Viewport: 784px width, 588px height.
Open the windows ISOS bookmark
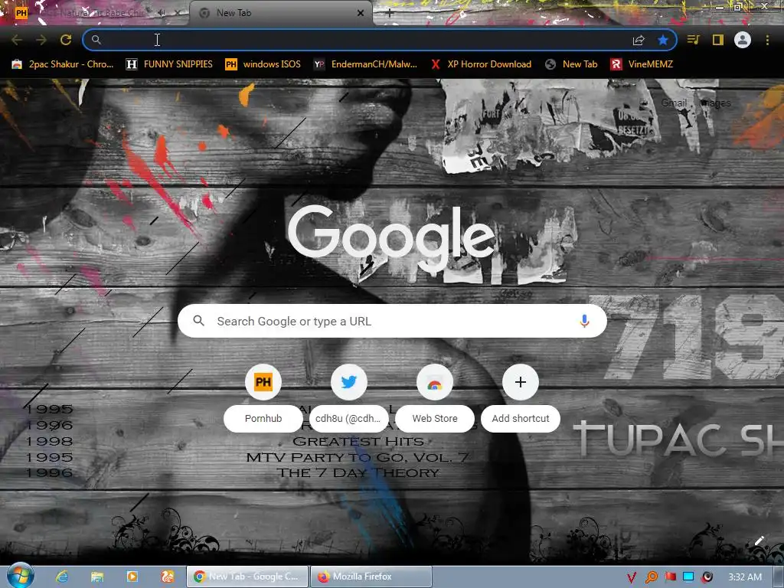pos(263,64)
